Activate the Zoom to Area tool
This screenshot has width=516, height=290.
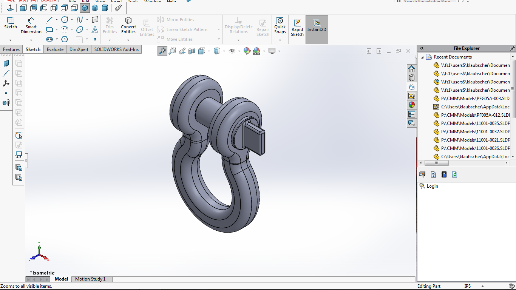pos(172,51)
